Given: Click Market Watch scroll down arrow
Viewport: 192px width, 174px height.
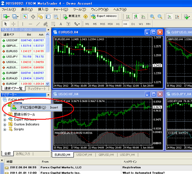Looking at the screenshot, I should (47, 84).
